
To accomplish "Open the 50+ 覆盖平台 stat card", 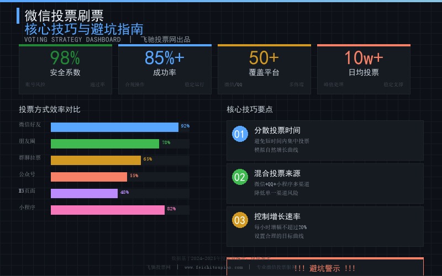I will [x=265, y=70].
